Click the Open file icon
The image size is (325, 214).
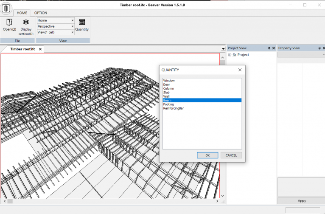(9, 23)
